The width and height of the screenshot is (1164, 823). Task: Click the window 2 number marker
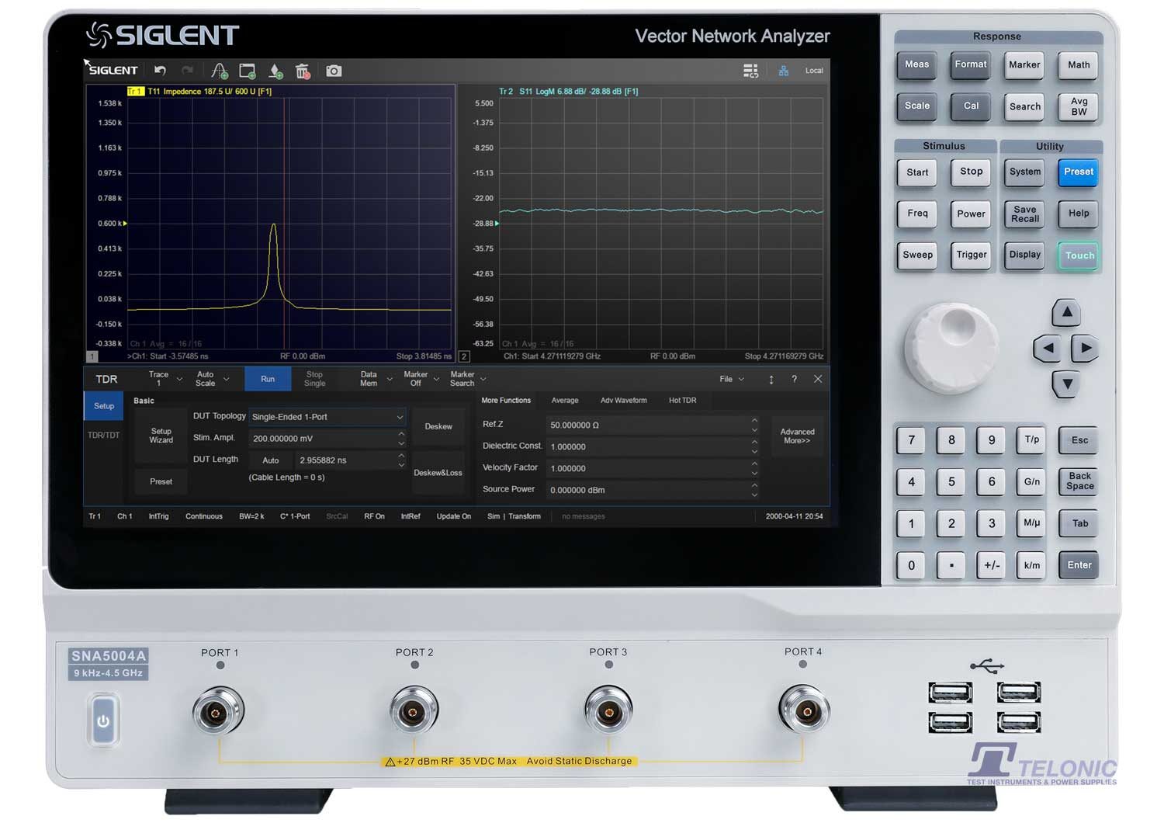coord(464,356)
